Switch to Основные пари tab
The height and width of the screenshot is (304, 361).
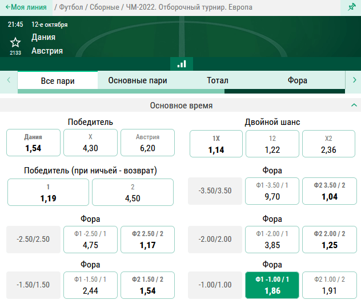coord(138,80)
